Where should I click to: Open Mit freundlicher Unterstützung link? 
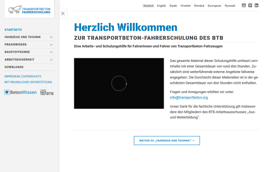click(x=28, y=82)
